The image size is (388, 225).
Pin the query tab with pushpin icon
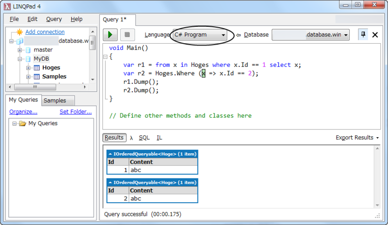point(363,34)
